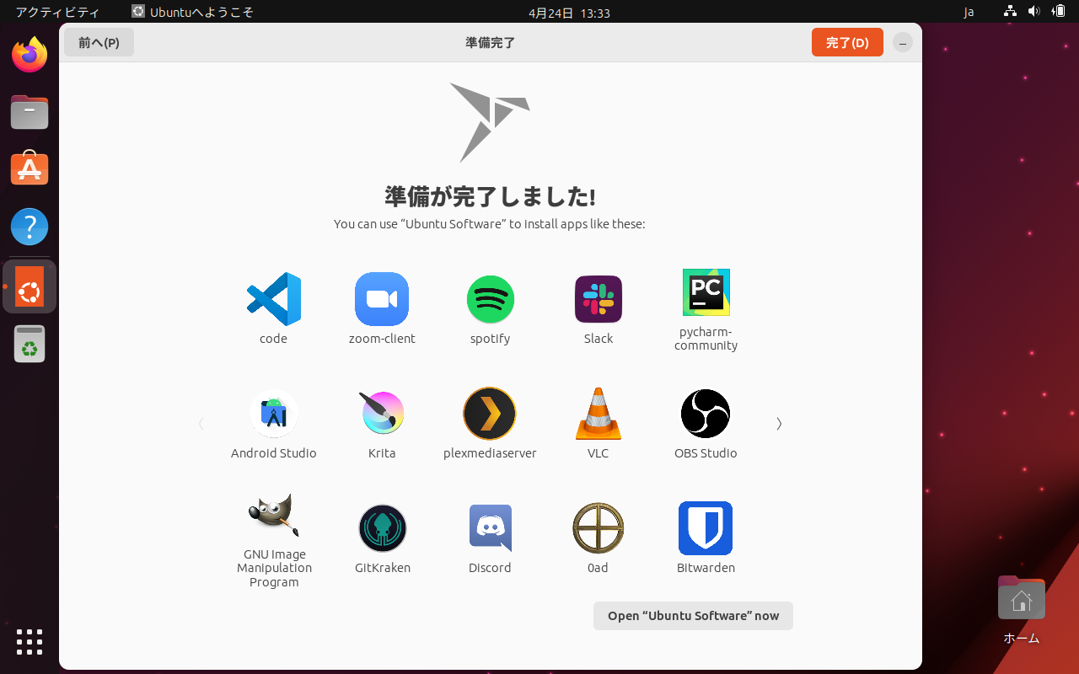Show the applications grid
This screenshot has width=1079, height=674.
(x=30, y=642)
